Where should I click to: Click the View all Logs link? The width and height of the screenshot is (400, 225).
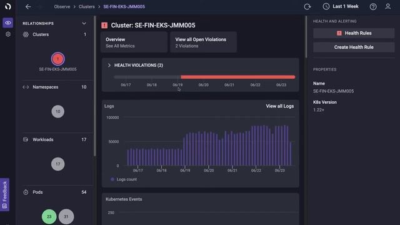[x=280, y=106]
